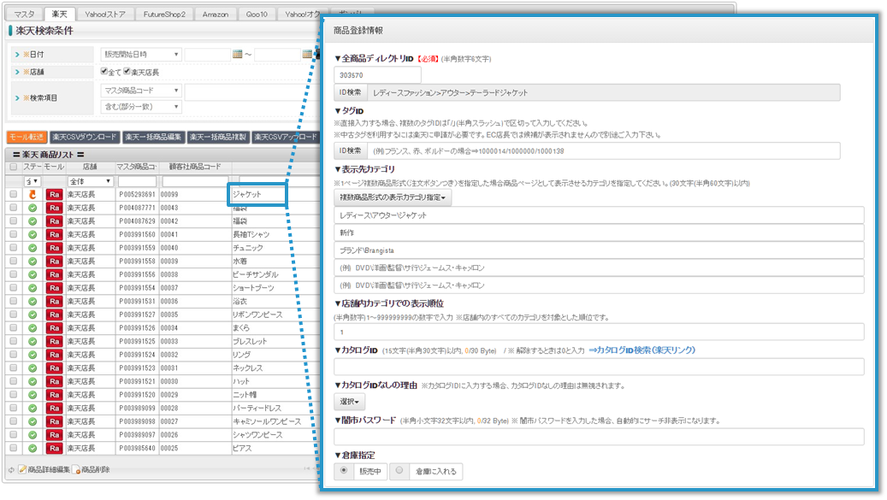Screen dimensions: 887x500
Task: Open the status filter dropdown in list
Action: point(33,181)
